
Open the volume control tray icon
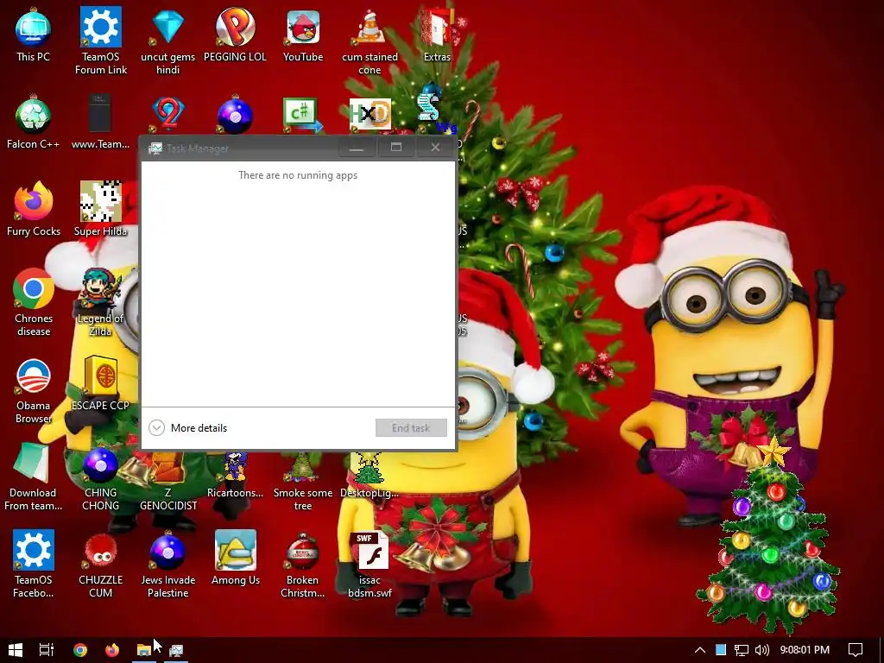pyautogui.click(x=761, y=650)
